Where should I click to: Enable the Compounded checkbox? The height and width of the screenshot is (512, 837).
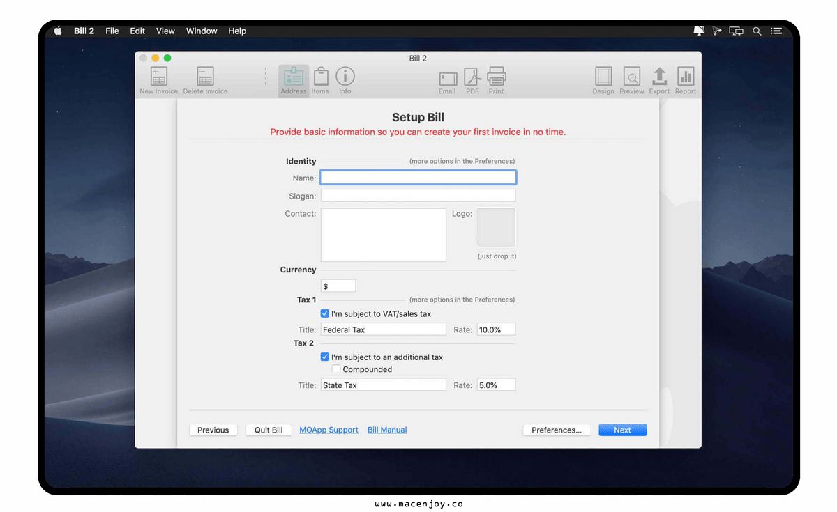click(336, 369)
